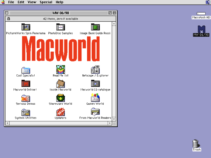Select the Cool Specials! folder icon
This screenshot has height=158, width=211.
26,70
